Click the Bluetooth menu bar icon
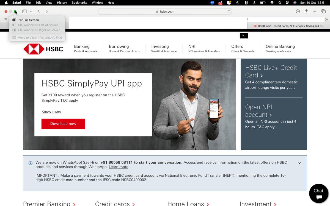This screenshot has height=206, width=330. (x=254, y=3)
